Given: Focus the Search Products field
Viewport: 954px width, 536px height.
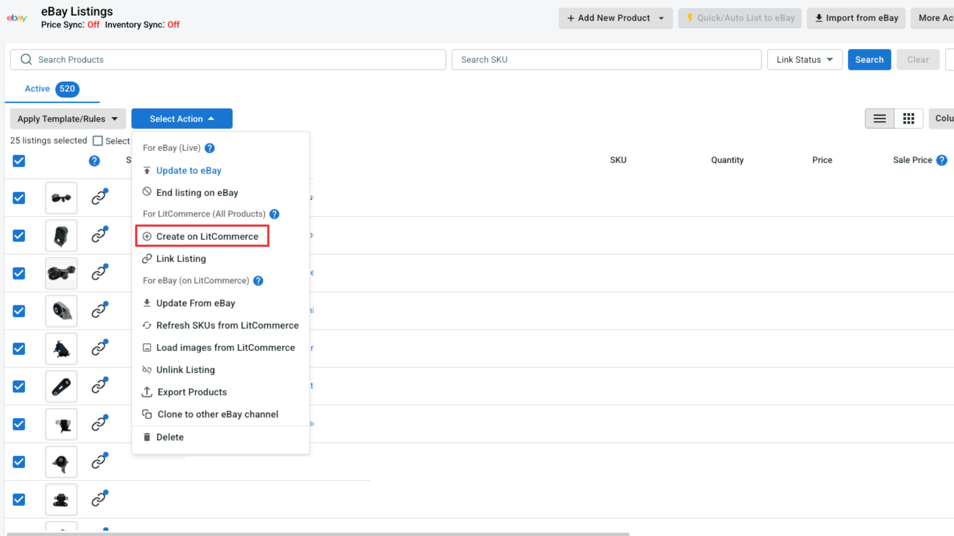Looking at the screenshot, I should point(228,60).
